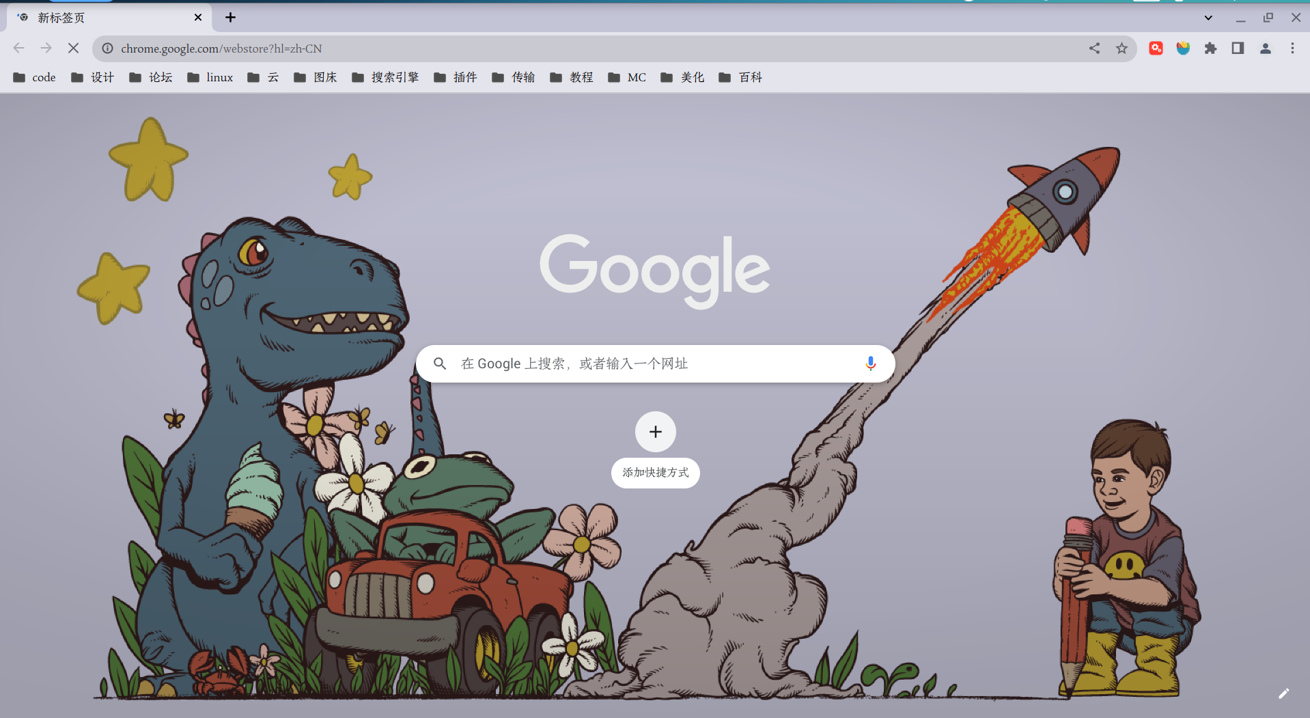This screenshot has width=1310, height=718.
Task: Select the 新标签页 tab
Action: click(109, 17)
